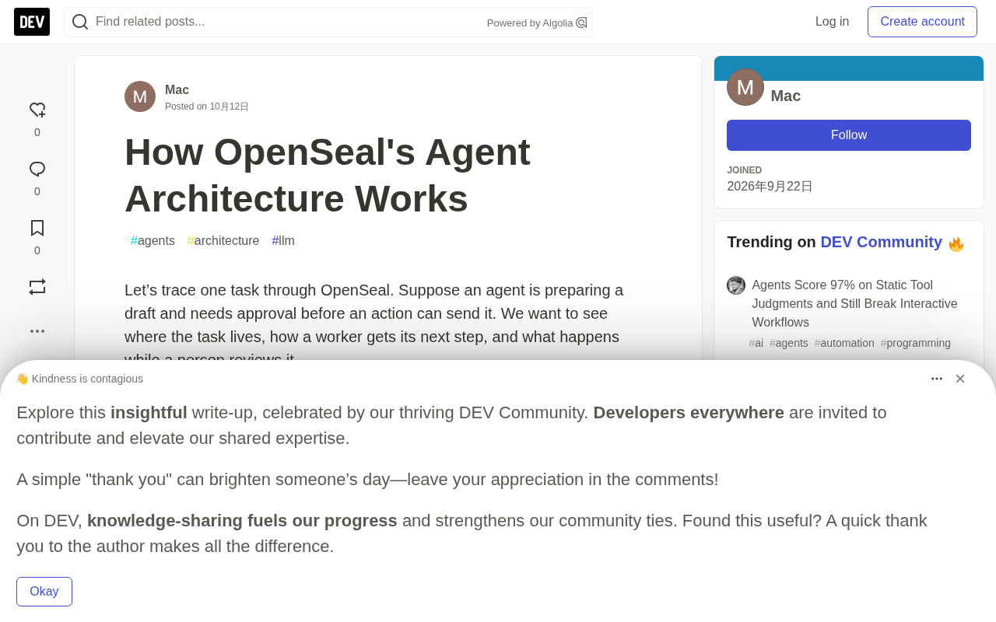The width and height of the screenshot is (996, 622).
Task: Open the #llm tag
Action: (283, 241)
